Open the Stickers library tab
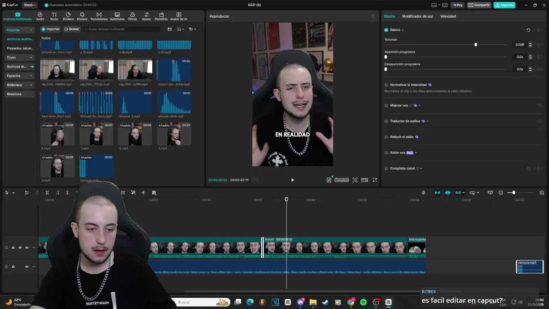 (68, 16)
